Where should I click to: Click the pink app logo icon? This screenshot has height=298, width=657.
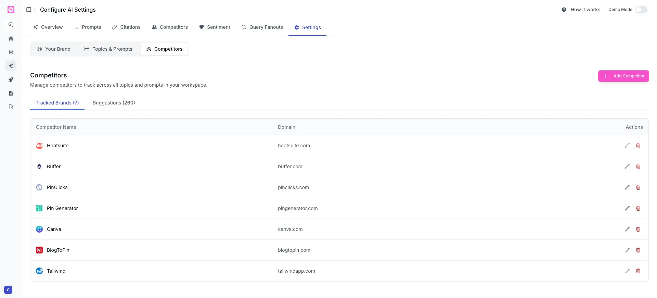pyautogui.click(x=11, y=10)
